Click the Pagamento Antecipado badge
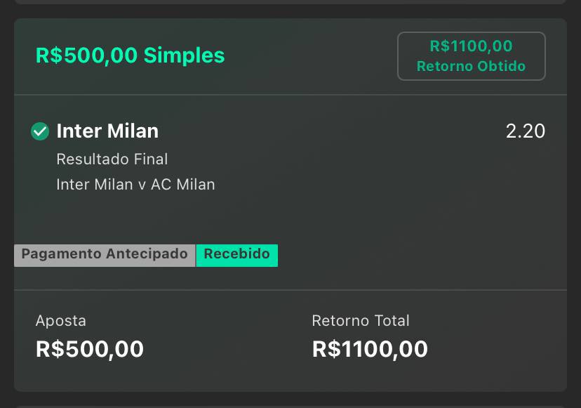581x408 pixels. point(105,255)
